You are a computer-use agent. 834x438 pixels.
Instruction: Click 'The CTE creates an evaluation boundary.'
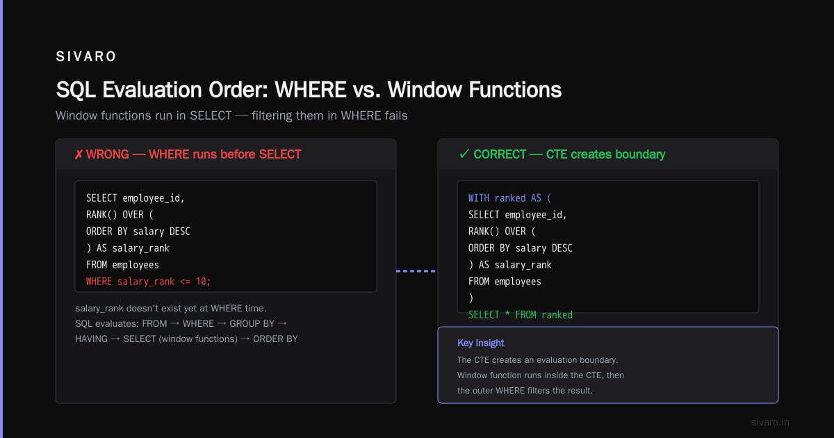click(x=538, y=360)
